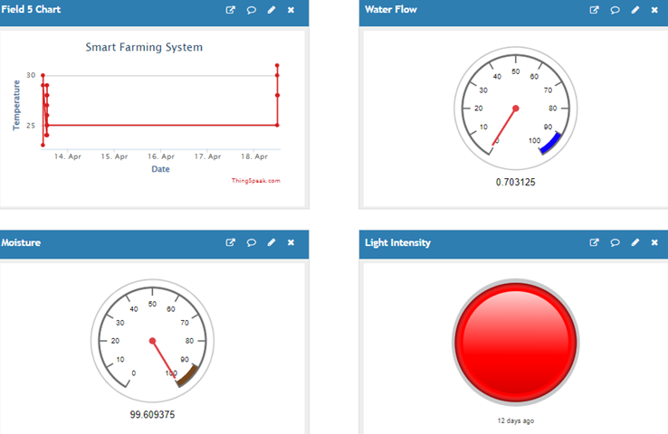Remove the Field 5 Chart widget
Viewport: 668px width, 434px height.
(291, 10)
